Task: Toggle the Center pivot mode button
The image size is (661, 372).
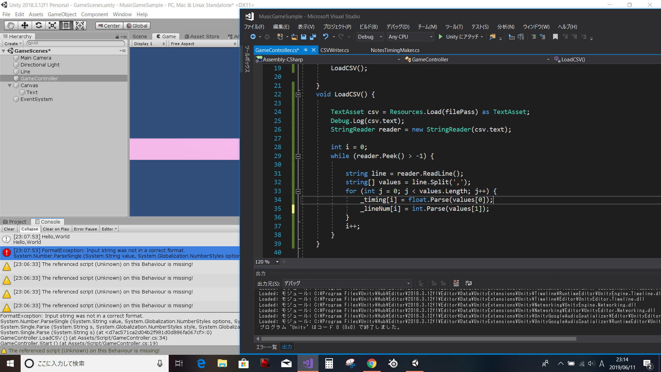Action: pos(109,26)
